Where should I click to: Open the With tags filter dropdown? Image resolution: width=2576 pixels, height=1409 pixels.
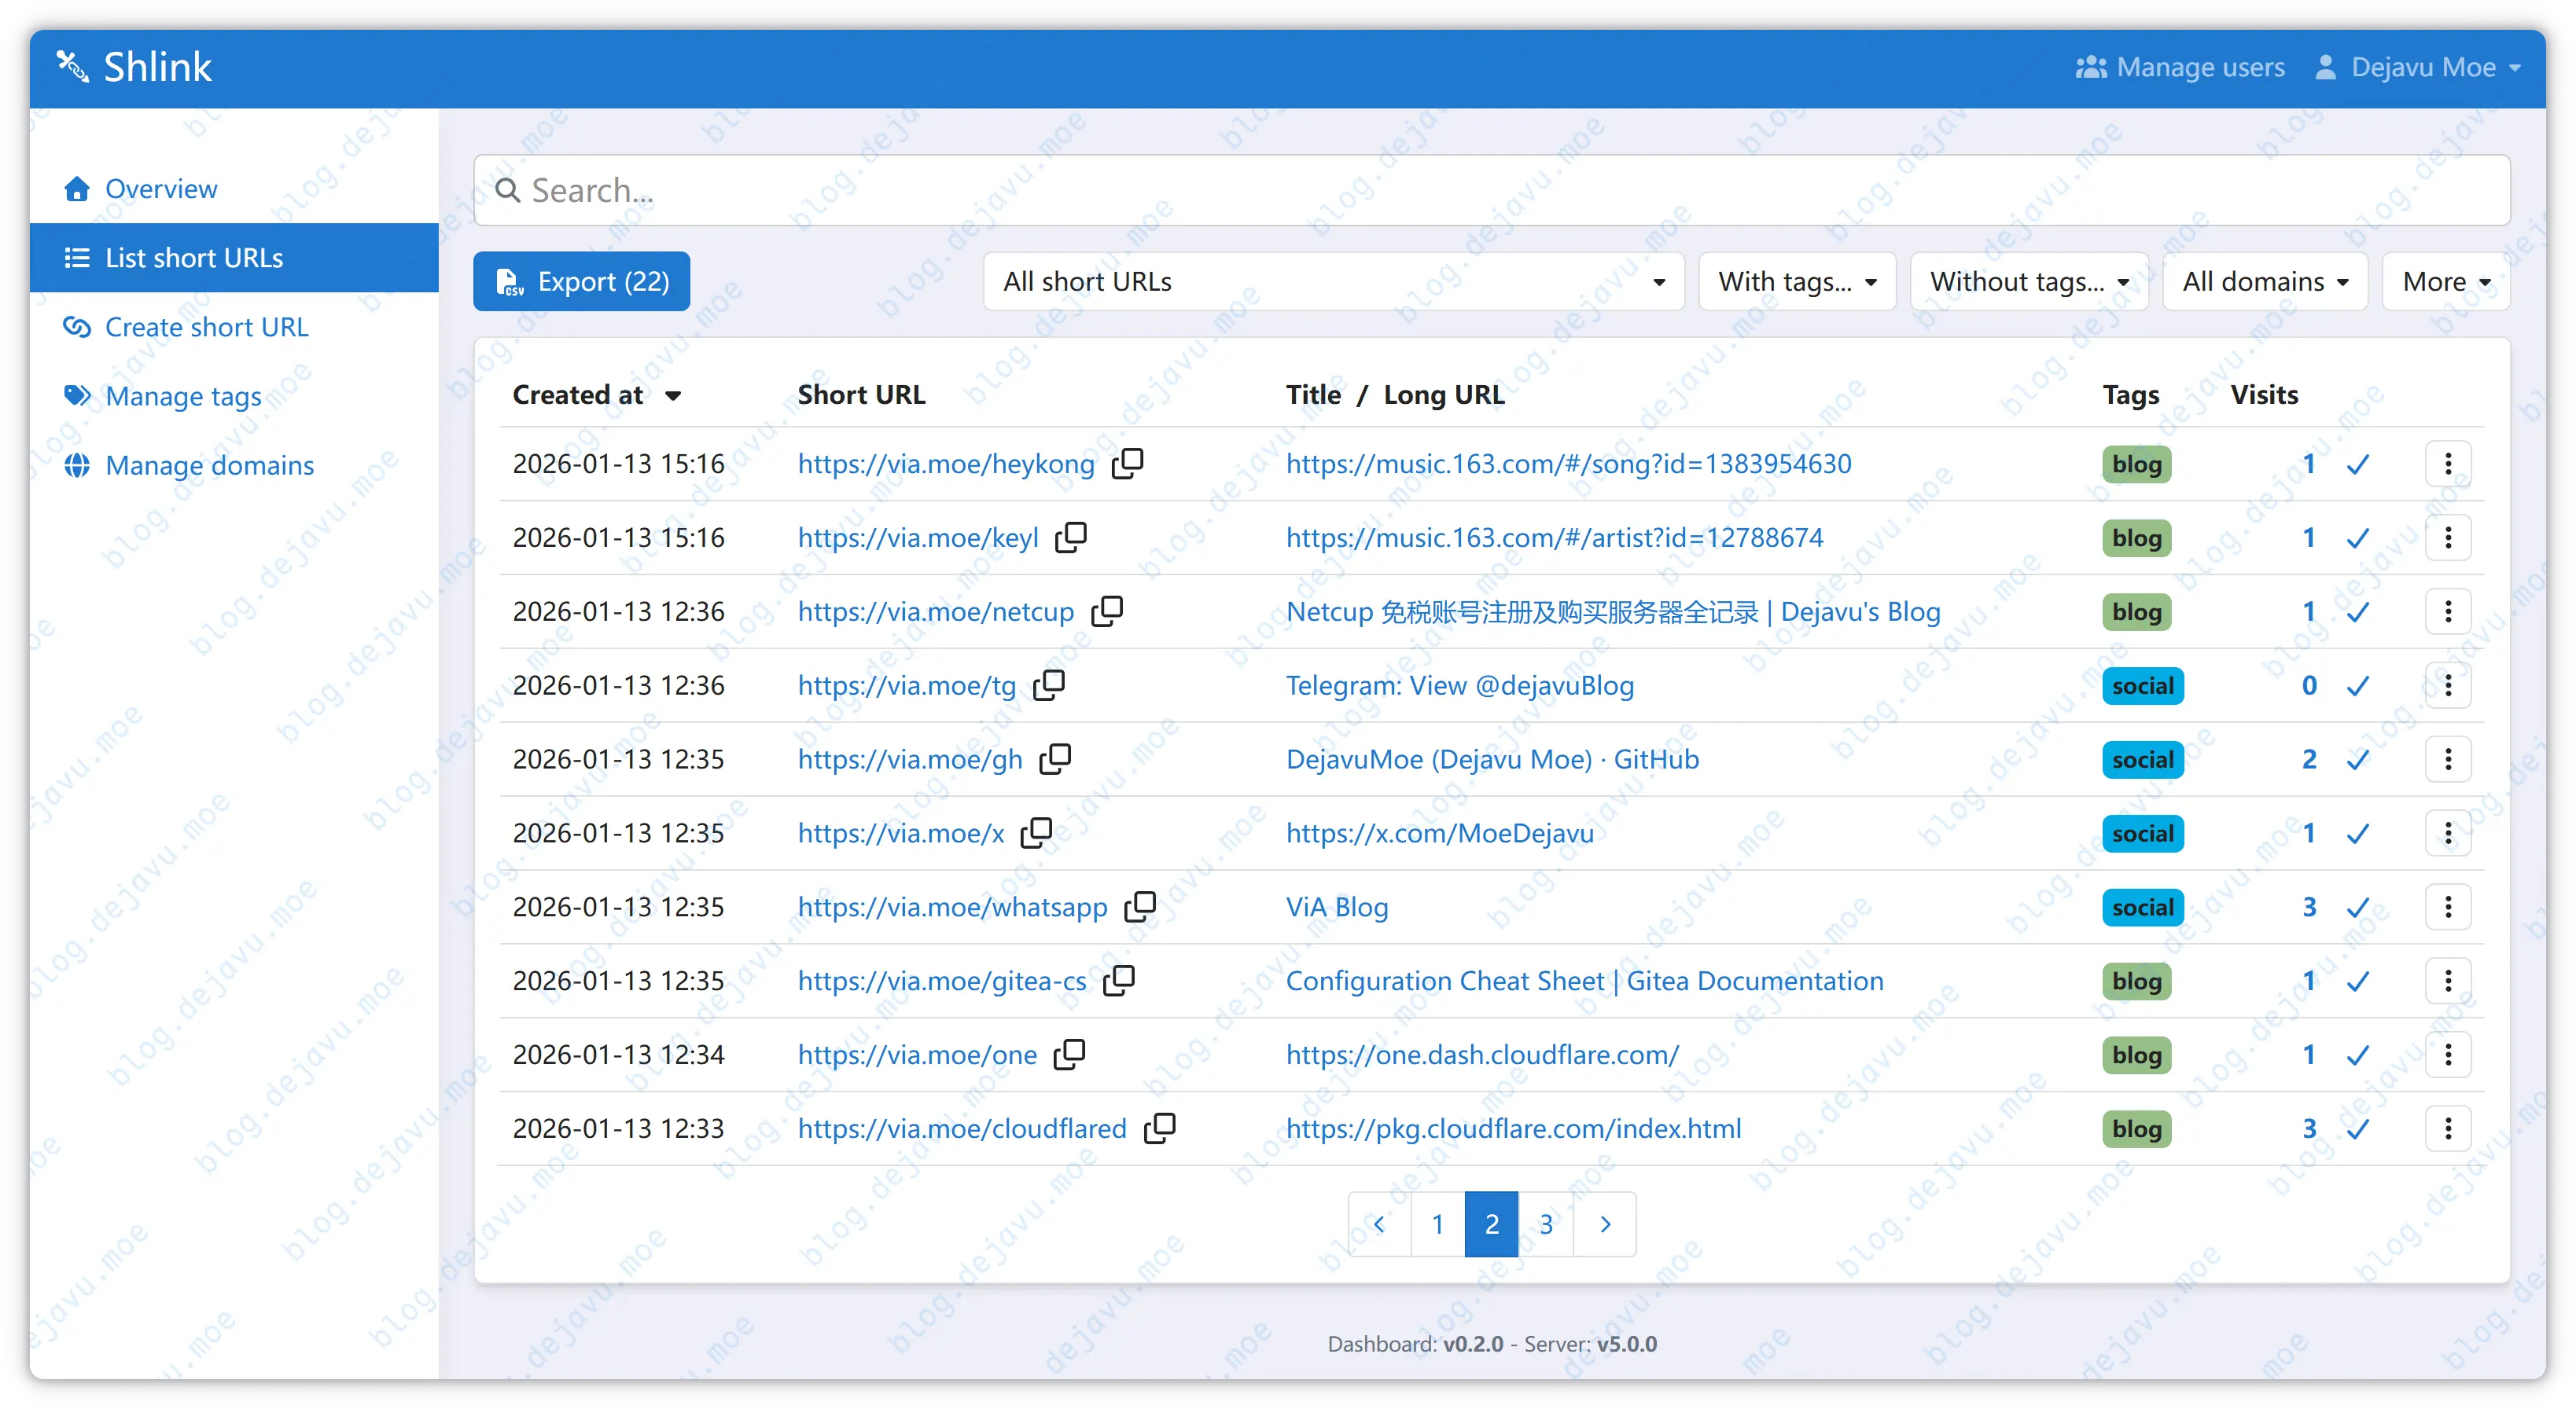click(1796, 282)
